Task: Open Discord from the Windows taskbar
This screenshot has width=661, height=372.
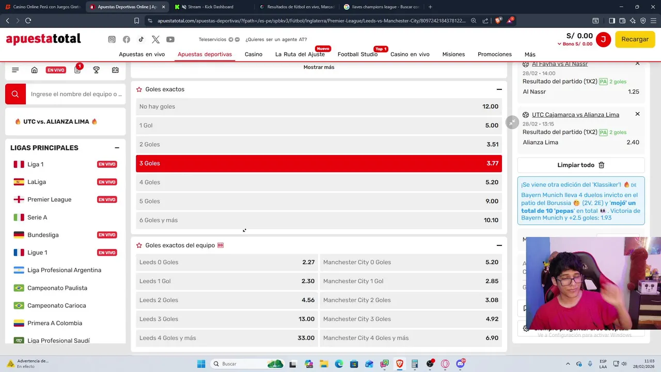Action: [x=460, y=364]
